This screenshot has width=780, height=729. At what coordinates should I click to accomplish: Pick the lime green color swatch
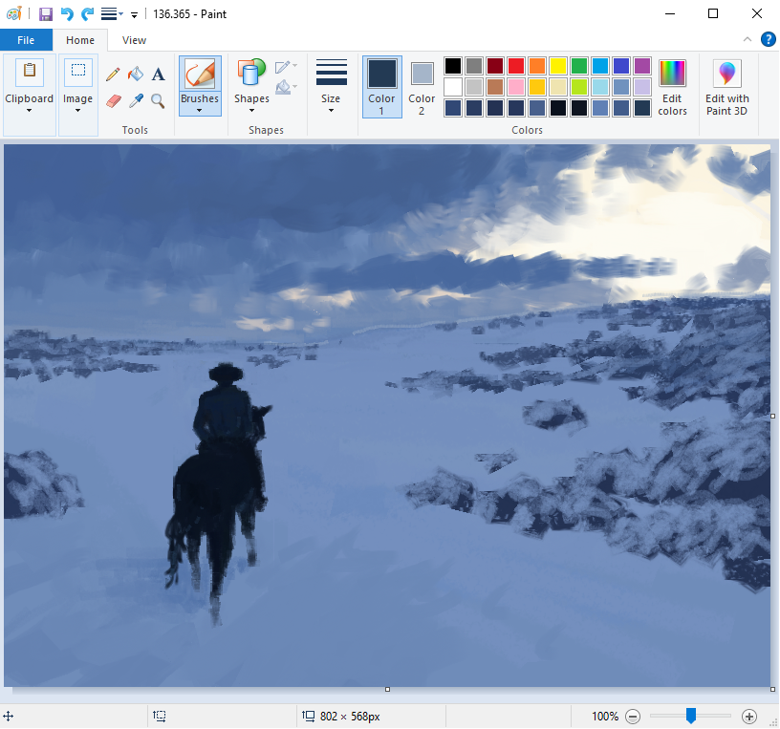pyautogui.click(x=579, y=87)
